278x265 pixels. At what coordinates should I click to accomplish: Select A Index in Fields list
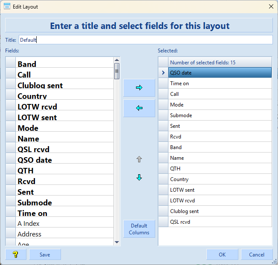pos(29,224)
